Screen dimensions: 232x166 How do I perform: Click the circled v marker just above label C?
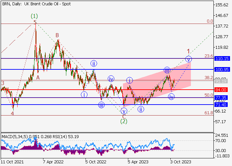(x=124, y=111)
